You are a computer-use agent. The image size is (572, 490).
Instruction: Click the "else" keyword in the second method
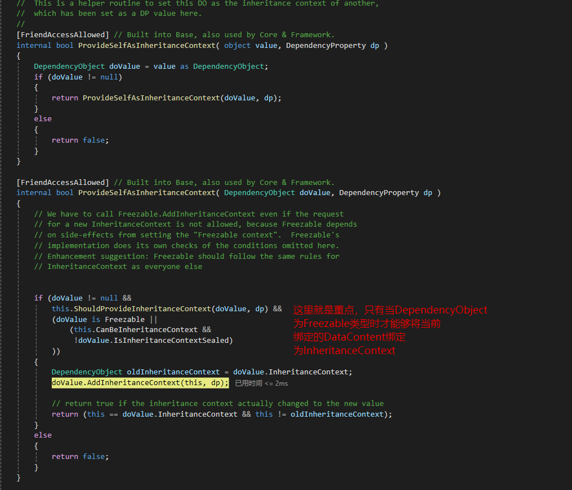[43, 435]
